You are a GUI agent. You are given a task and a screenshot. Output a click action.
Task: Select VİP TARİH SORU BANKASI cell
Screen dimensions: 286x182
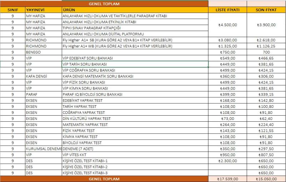point(135,64)
